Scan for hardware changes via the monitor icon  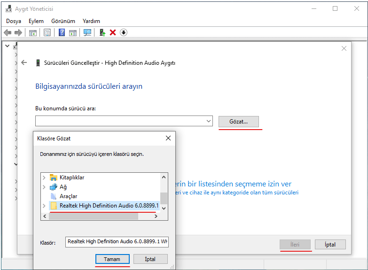87,32
